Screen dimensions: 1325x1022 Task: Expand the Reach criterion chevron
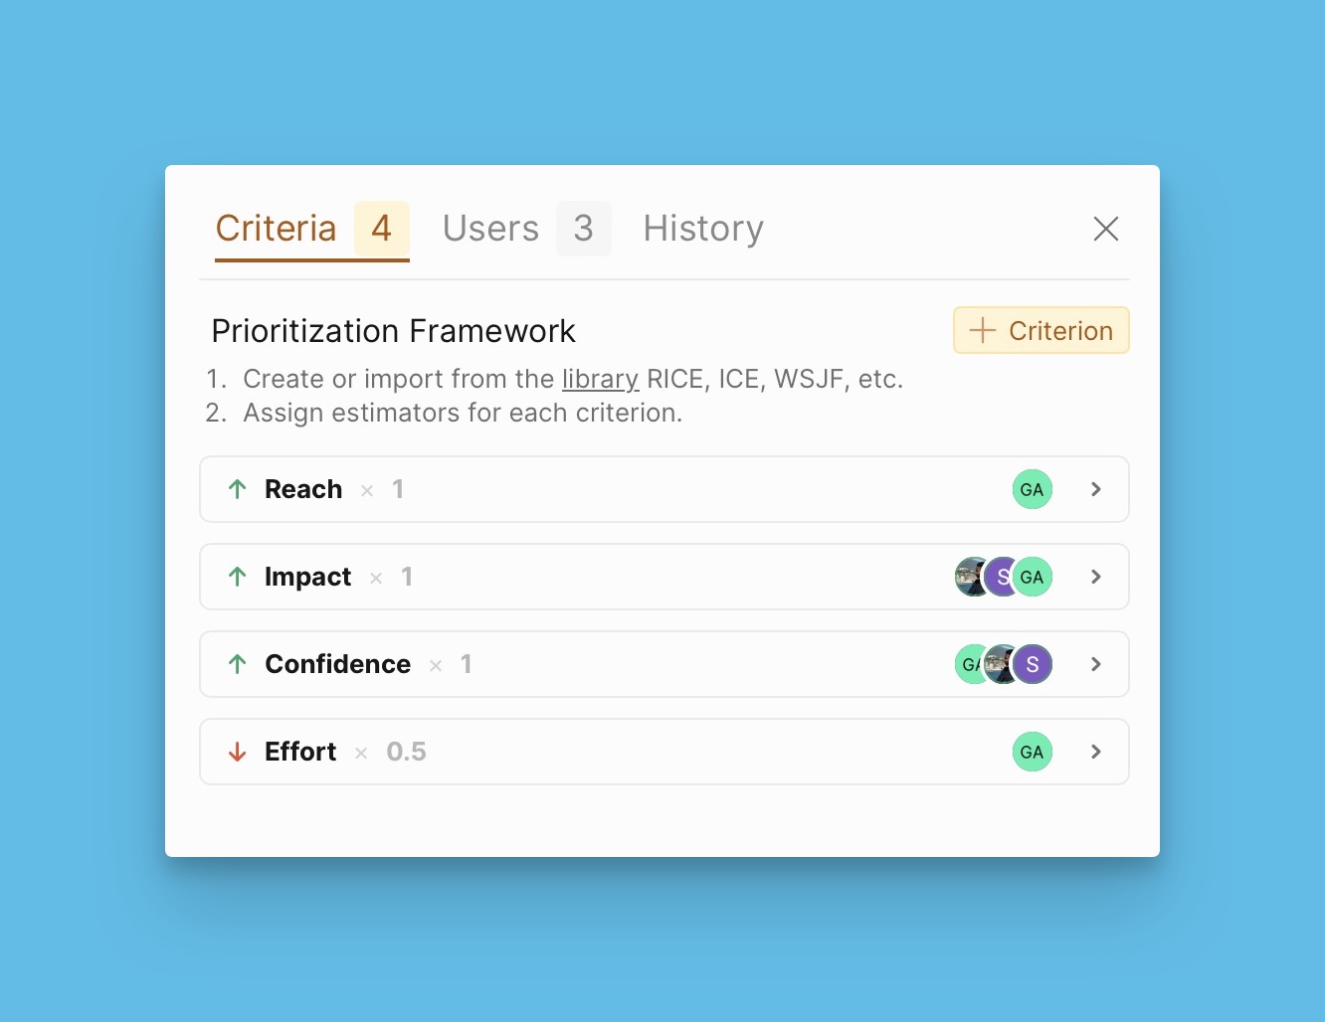click(1095, 489)
